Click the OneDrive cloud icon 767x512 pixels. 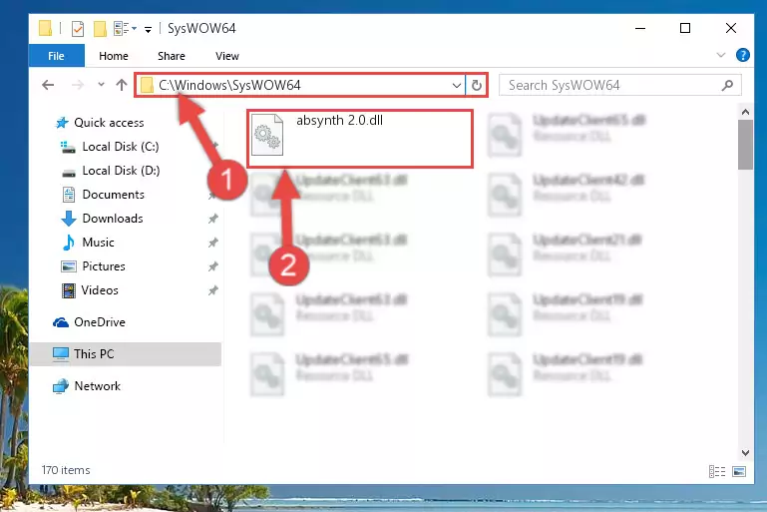[x=61, y=322]
